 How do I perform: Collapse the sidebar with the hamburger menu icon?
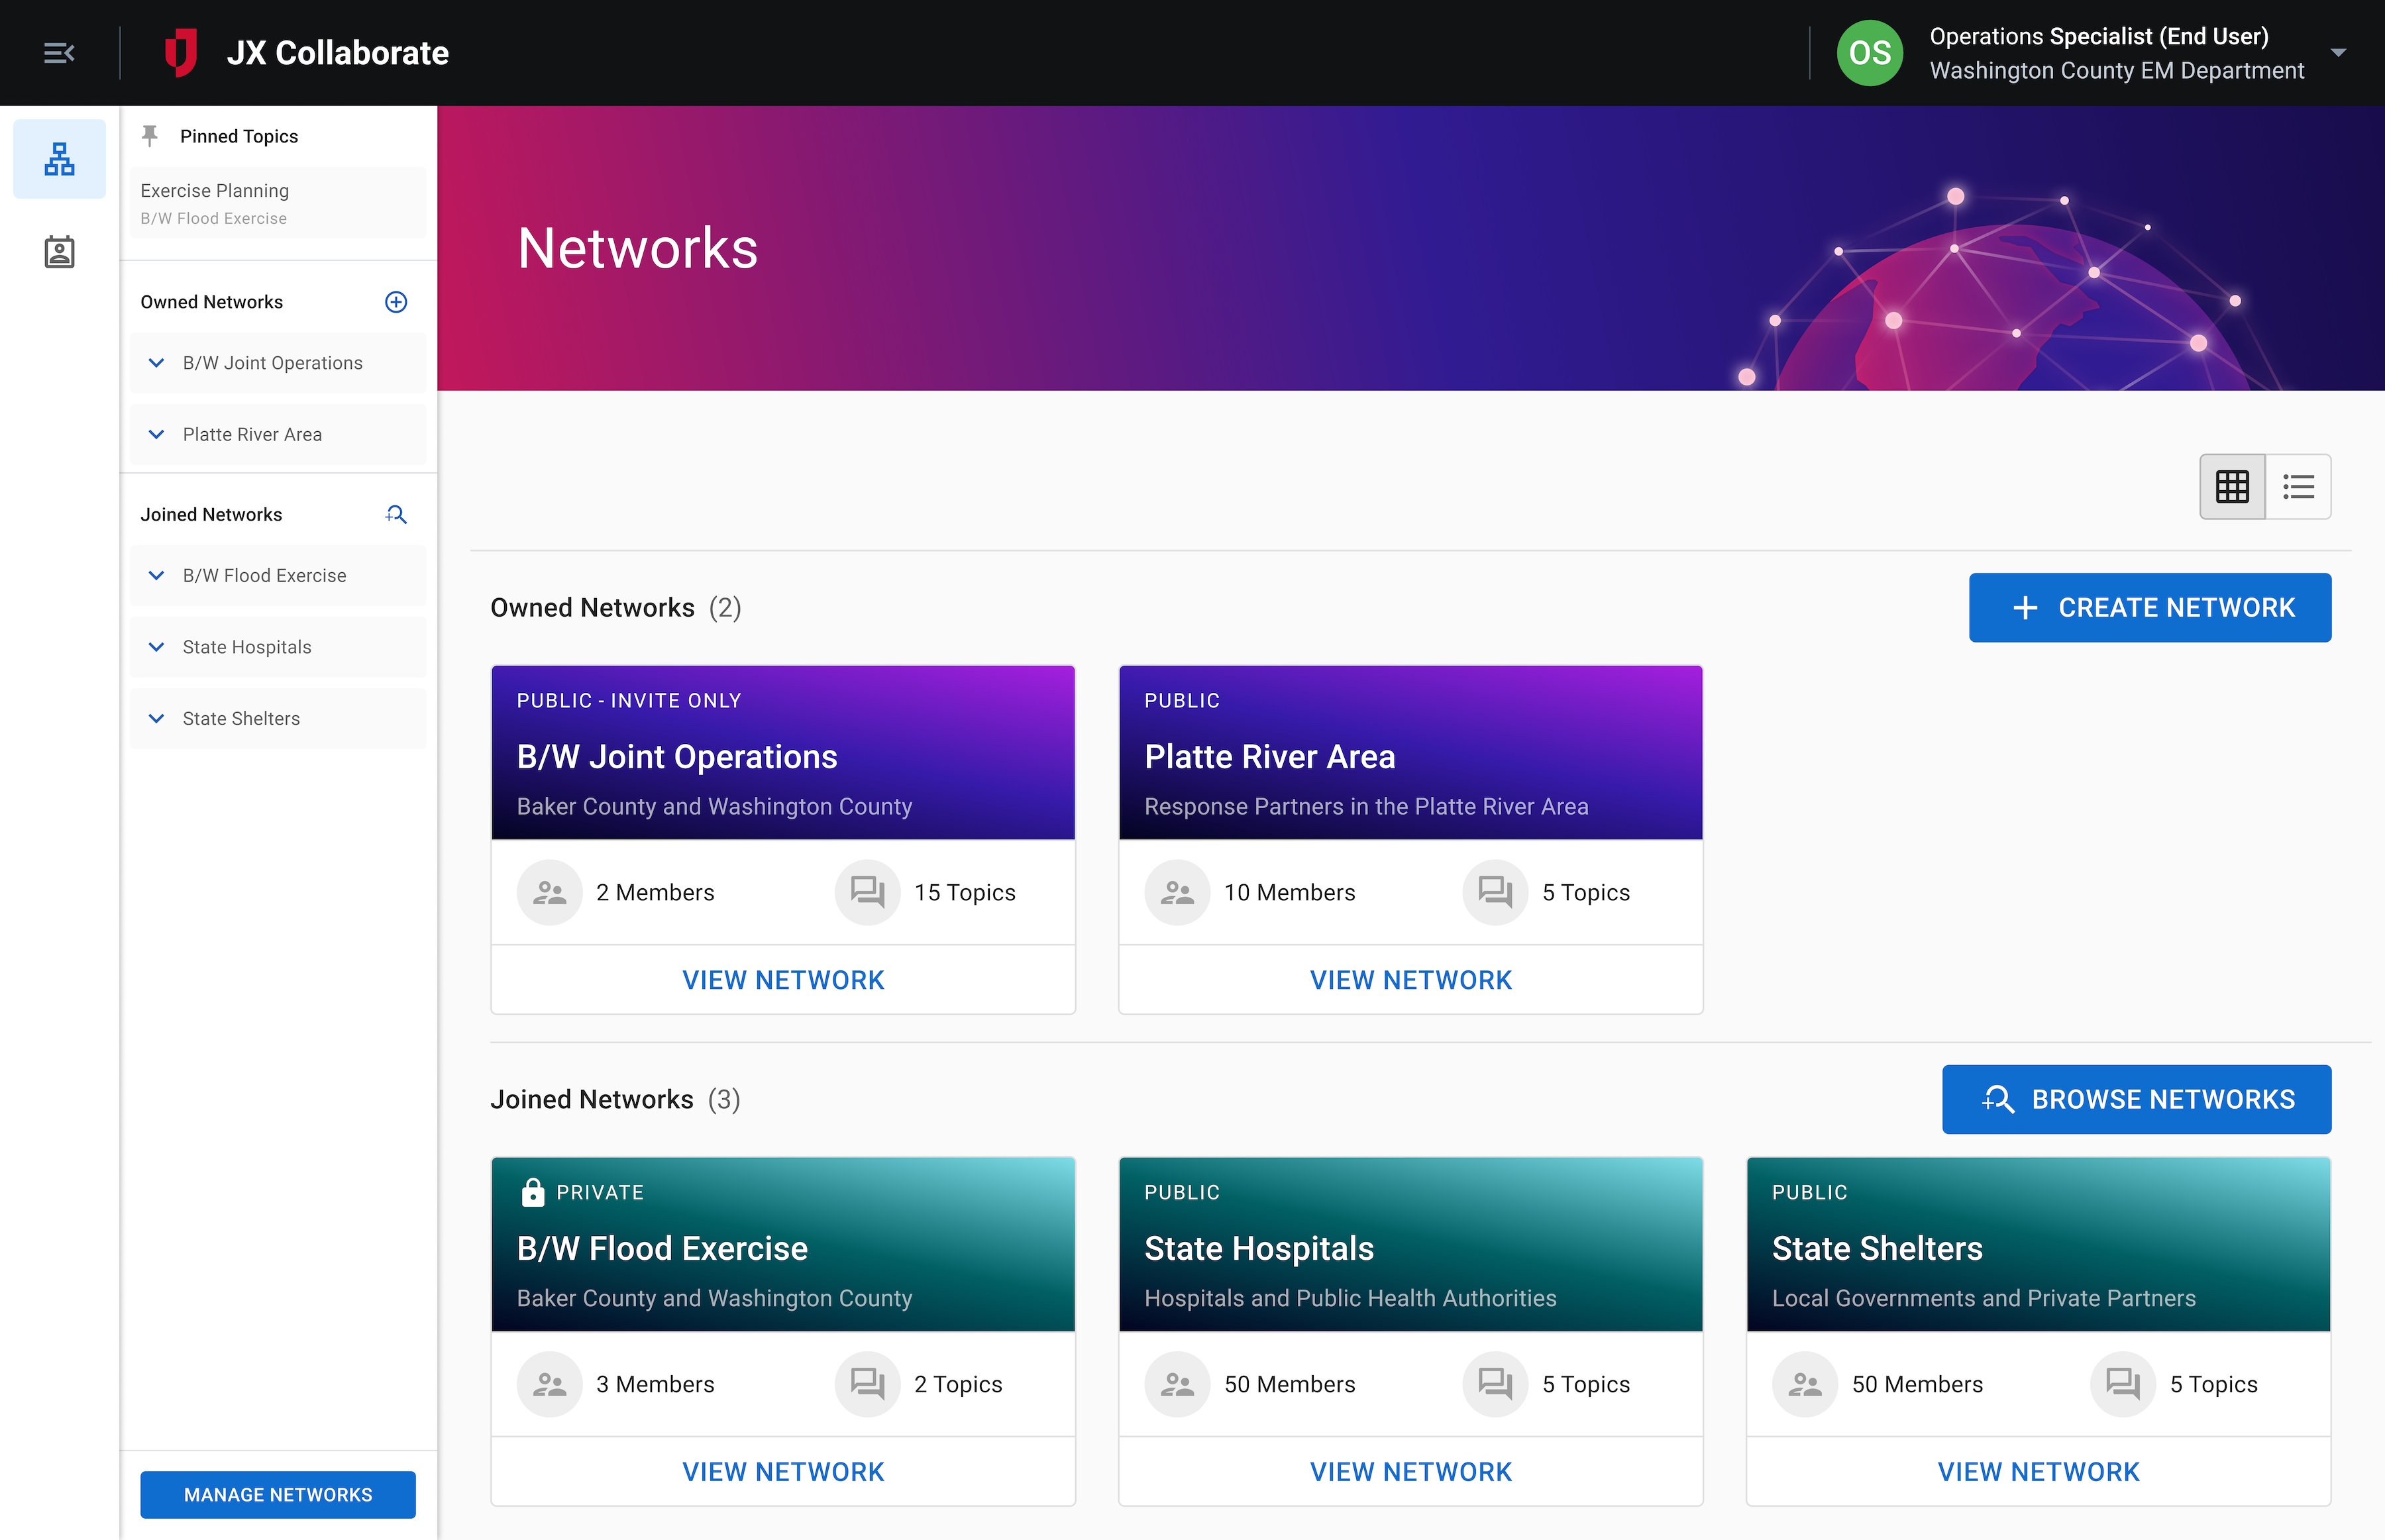click(59, 53)
